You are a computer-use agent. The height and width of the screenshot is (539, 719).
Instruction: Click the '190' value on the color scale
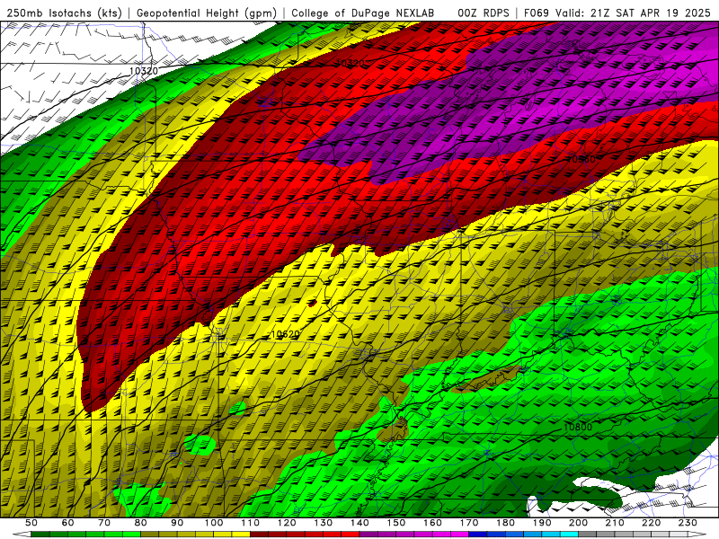pyautogui.click(x=542, y=523)
